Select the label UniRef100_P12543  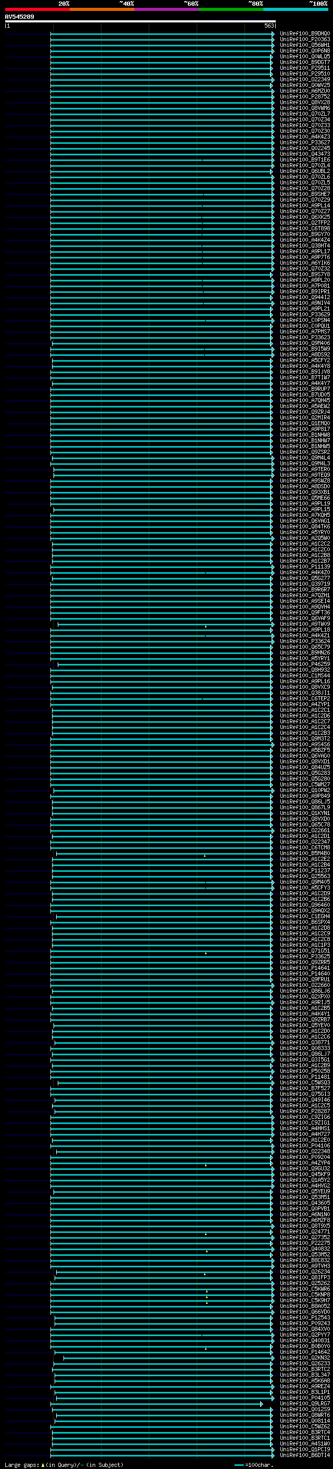coord(304,1317)
